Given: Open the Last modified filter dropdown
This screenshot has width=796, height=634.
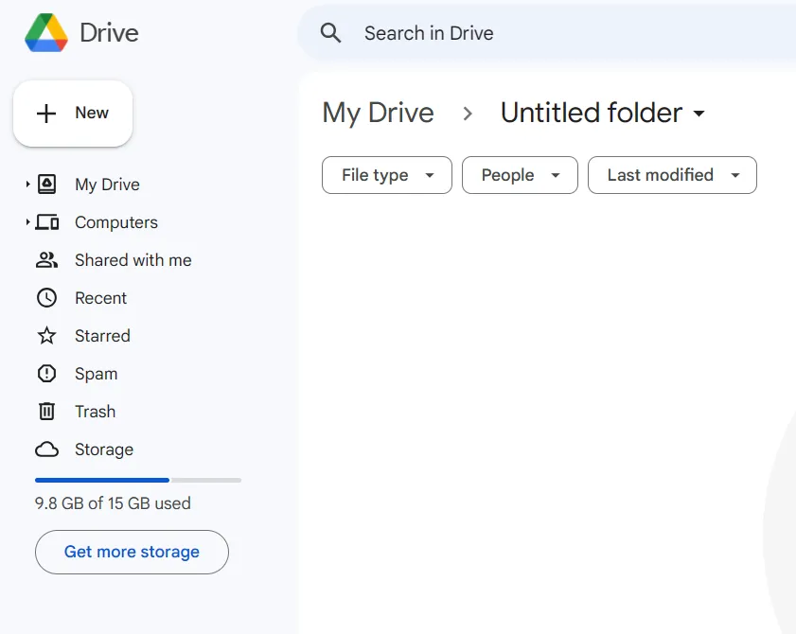Looking at the screenshot, I should 672,175.
